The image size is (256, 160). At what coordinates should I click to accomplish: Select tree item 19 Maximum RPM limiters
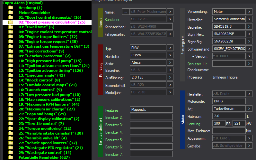[49, 104]
